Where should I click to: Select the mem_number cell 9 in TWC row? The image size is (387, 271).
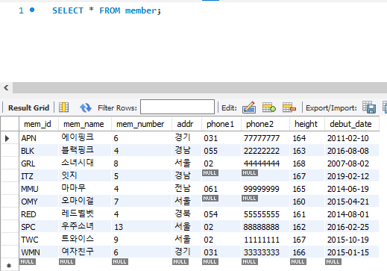(142, 240)
